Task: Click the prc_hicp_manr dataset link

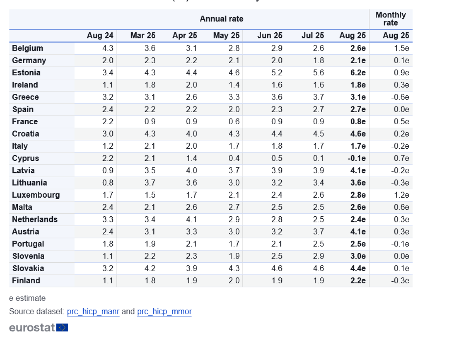Action: (93, 312)
